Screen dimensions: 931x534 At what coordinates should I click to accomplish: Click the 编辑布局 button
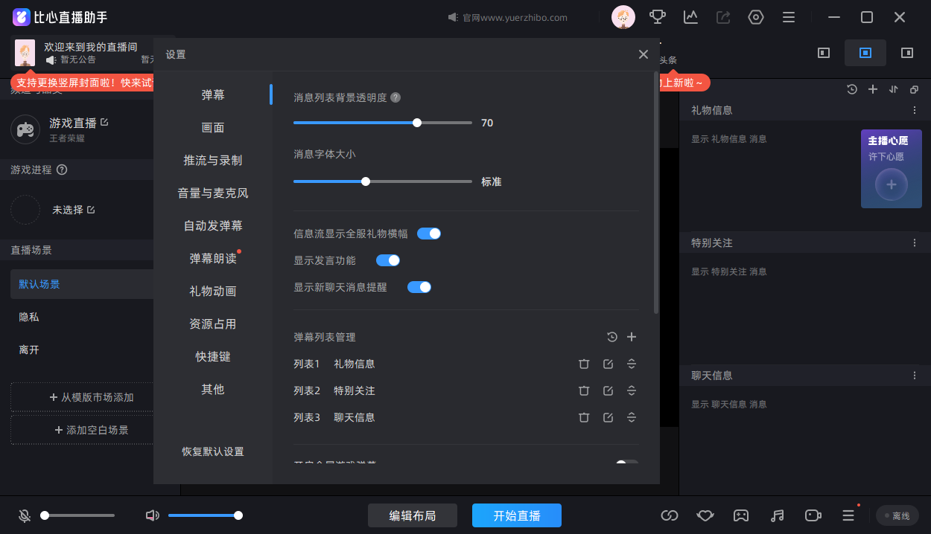[x=413, y=515]
